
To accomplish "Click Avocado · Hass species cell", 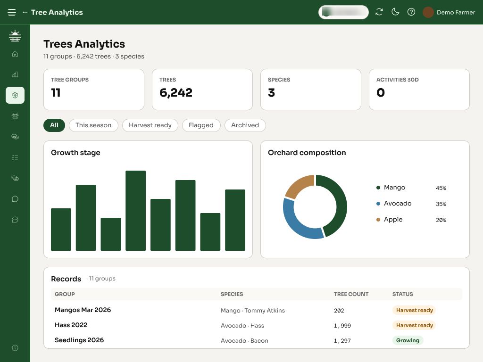I will coord(242,326).
